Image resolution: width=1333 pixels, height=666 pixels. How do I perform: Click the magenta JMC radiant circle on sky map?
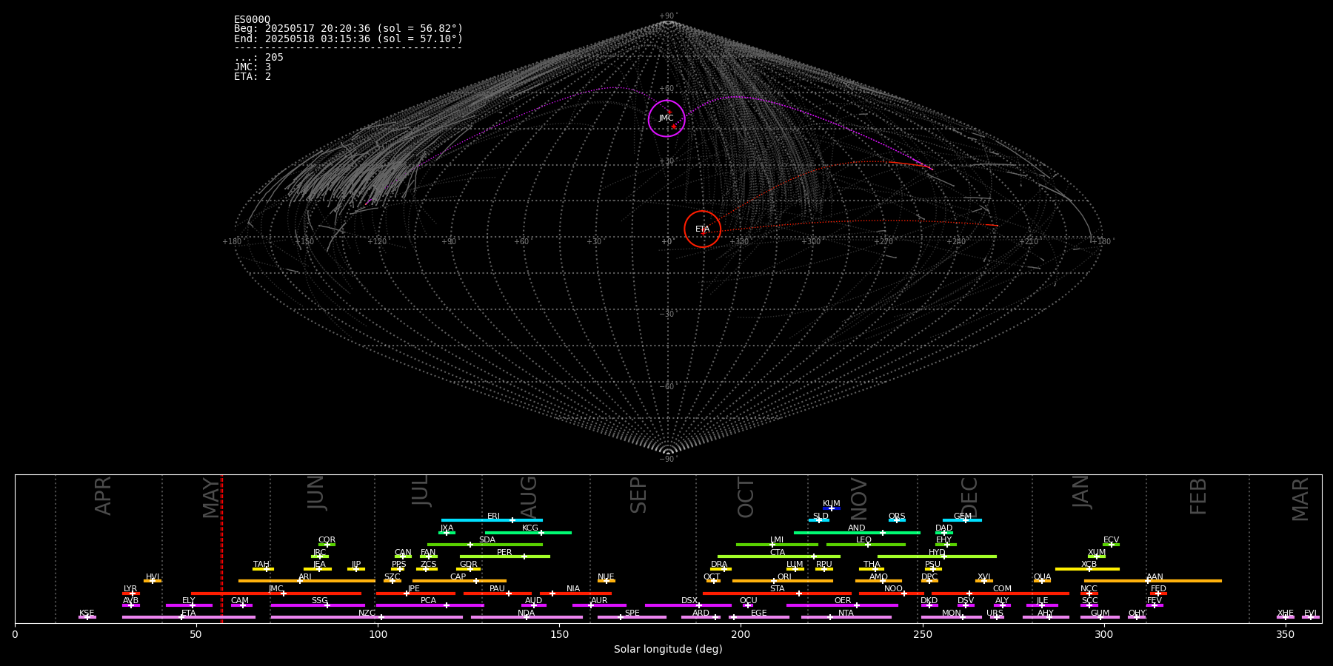tap(666, 118)
